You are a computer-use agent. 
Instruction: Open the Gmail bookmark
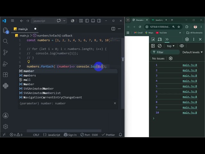click(x=138, y=33)
